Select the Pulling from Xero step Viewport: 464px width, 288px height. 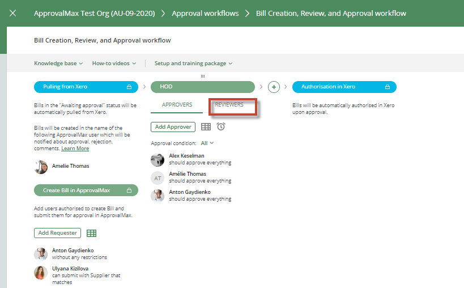click(86, 87)
